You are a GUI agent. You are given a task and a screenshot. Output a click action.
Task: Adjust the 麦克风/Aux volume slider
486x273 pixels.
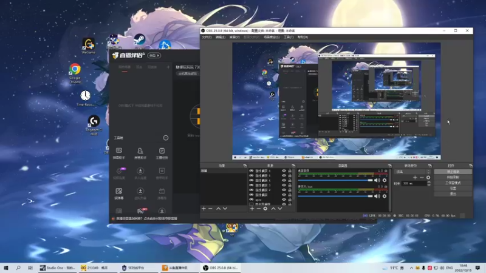click(x=335, y=196)
